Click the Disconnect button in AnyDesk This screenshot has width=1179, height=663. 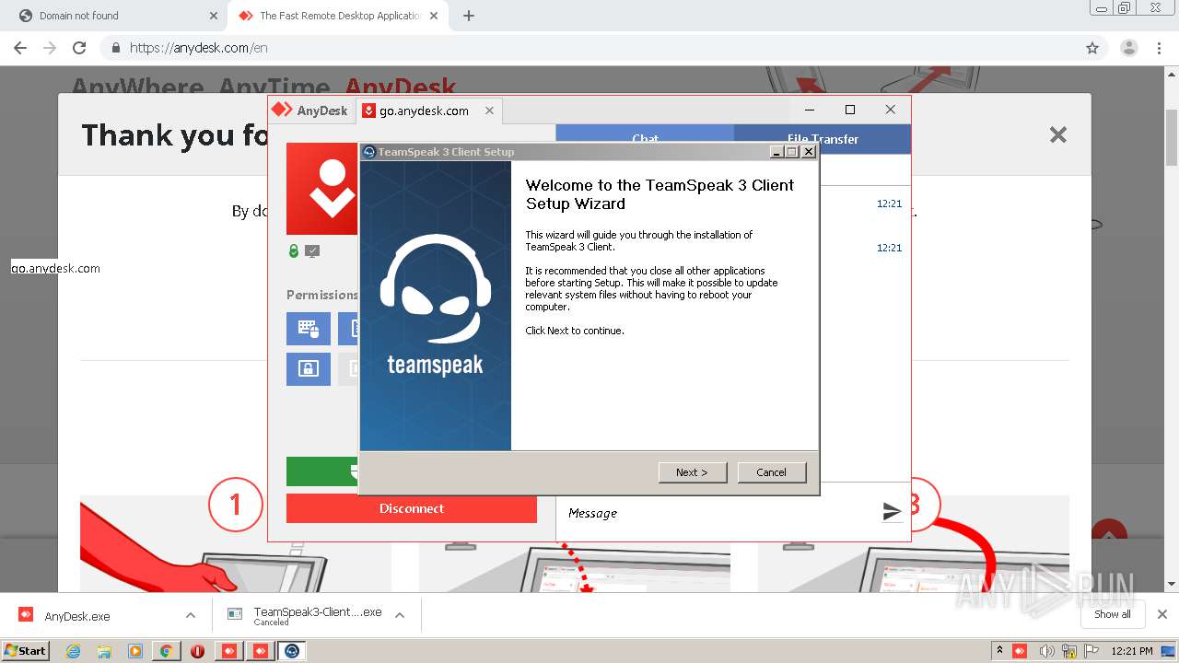point(412,508)
